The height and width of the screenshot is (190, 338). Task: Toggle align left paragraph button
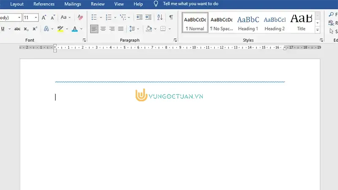[x=94, y=29]
